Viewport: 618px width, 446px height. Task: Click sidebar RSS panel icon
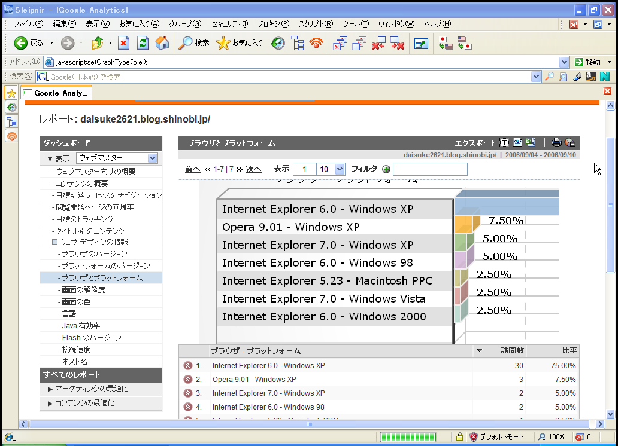pos(11,136)
